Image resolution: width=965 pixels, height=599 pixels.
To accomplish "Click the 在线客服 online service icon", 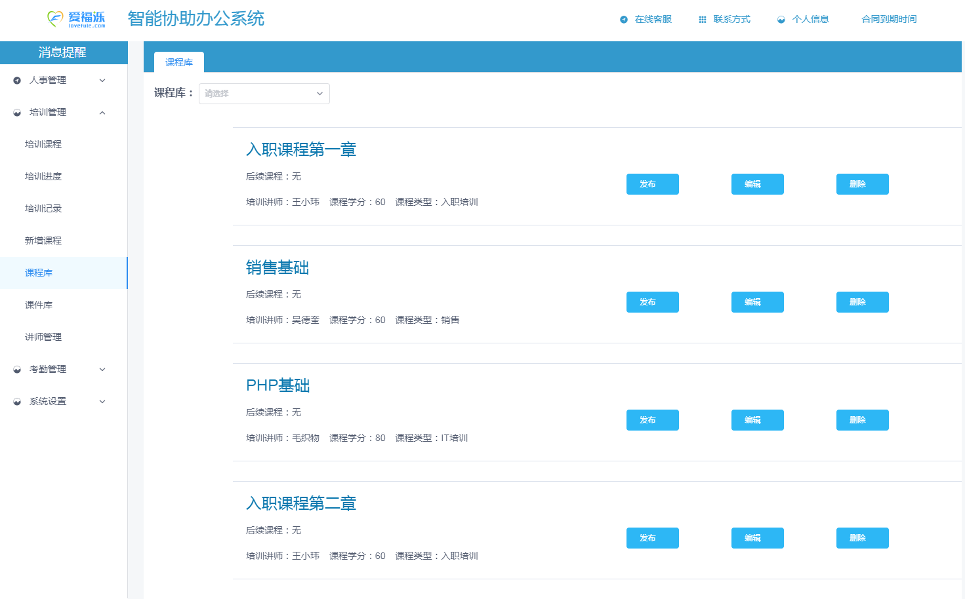I will pos(623,19).
